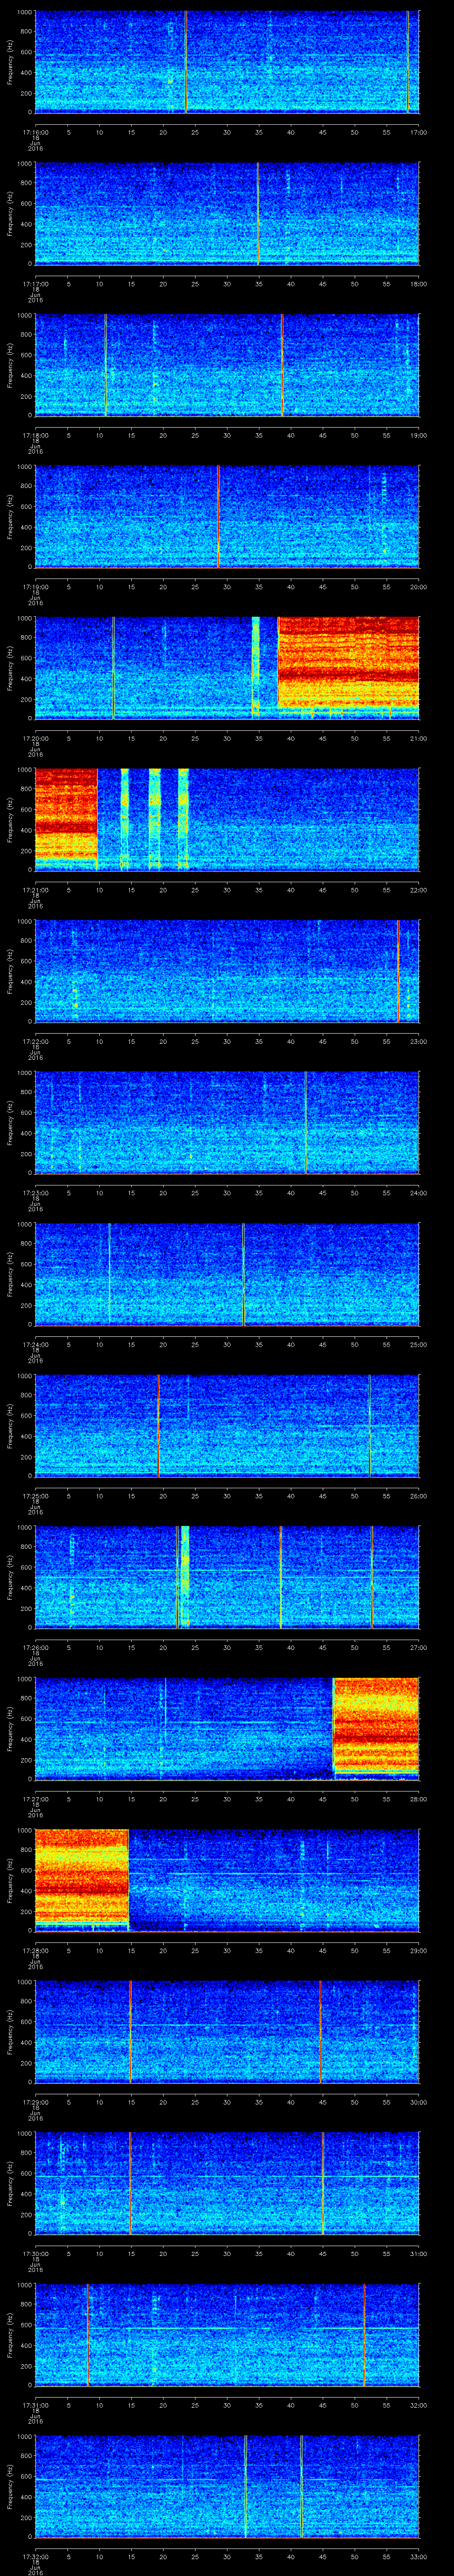Select the spectrogram panel starting at 17:17:00
Viewport: 454px width, 2576px height.
pos(227,214)
